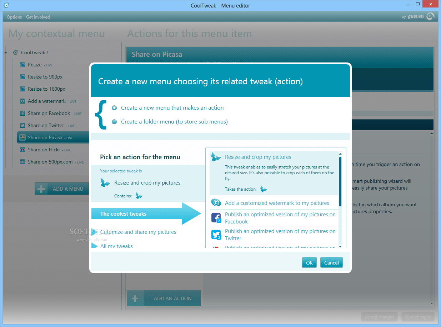Collapse the CoolTweak ! tree node

click(x=6, y=53)
